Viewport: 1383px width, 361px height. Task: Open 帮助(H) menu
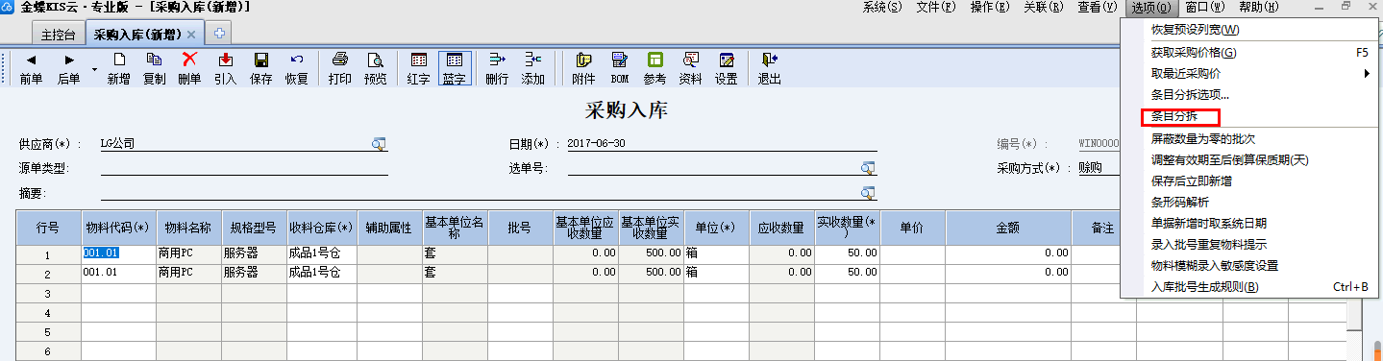click(x=1259, y=8)
